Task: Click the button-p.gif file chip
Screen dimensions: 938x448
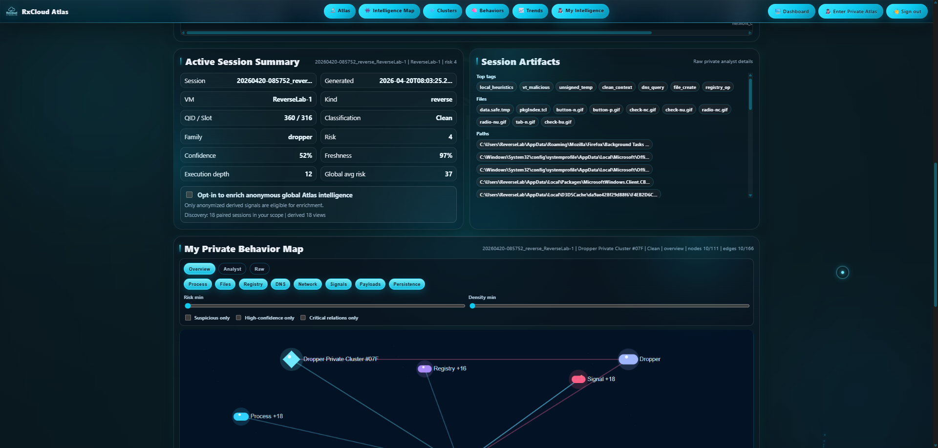Action: click(x=606, y=110)
